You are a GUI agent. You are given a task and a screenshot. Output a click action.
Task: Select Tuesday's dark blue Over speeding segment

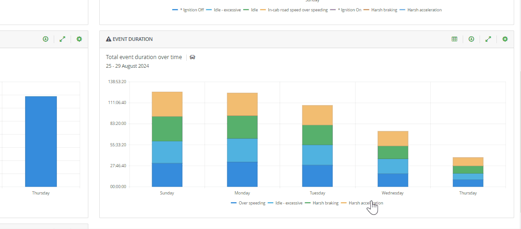[317, 176]
